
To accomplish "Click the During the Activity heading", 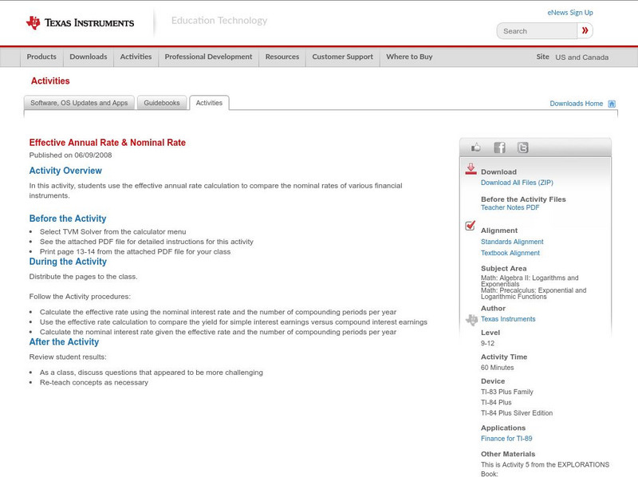I will [x=68, y=262].
